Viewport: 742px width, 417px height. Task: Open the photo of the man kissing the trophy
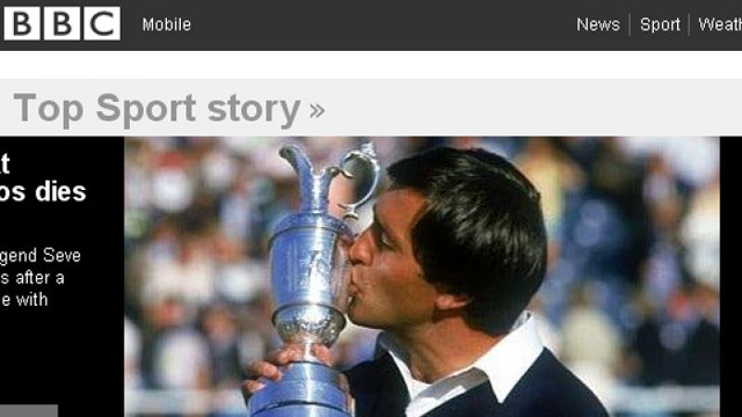point(422,277)
